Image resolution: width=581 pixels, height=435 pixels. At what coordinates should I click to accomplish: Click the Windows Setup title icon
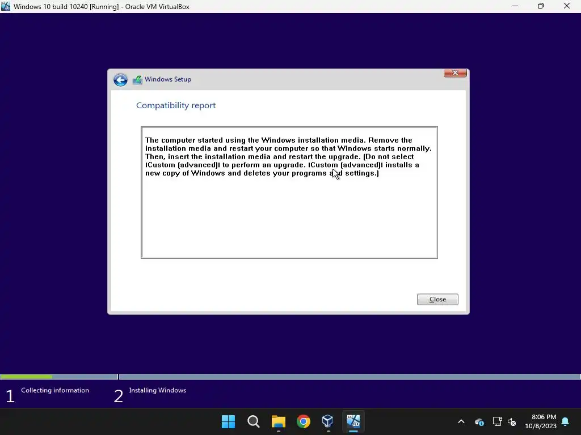[x=137, y=79]
